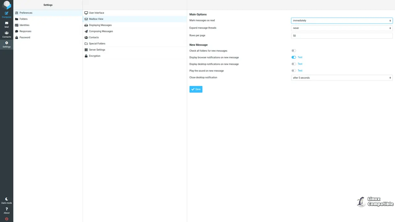Image resolution: width=395 pixels, height=222 pixels.
Task: Click the Rows per page field
Action: pos(342,36)
